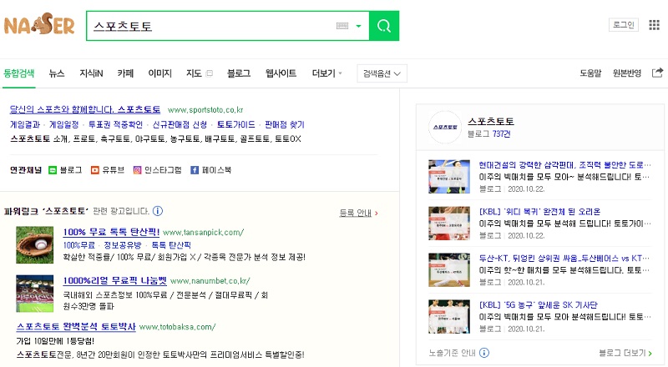Click the Naver squirrel logo
This screenshot has width=668, height=367.
pyautogui.click(x=39, y=24)
